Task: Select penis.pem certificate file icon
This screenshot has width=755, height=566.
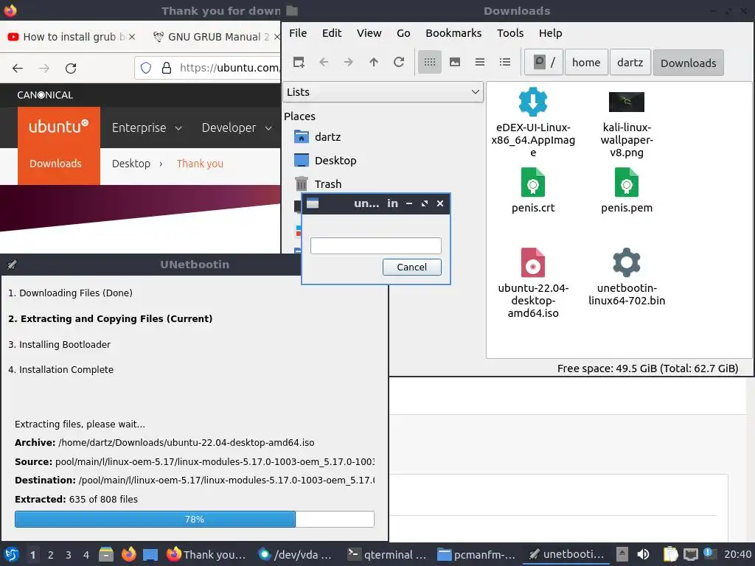Action: point(627,183)
